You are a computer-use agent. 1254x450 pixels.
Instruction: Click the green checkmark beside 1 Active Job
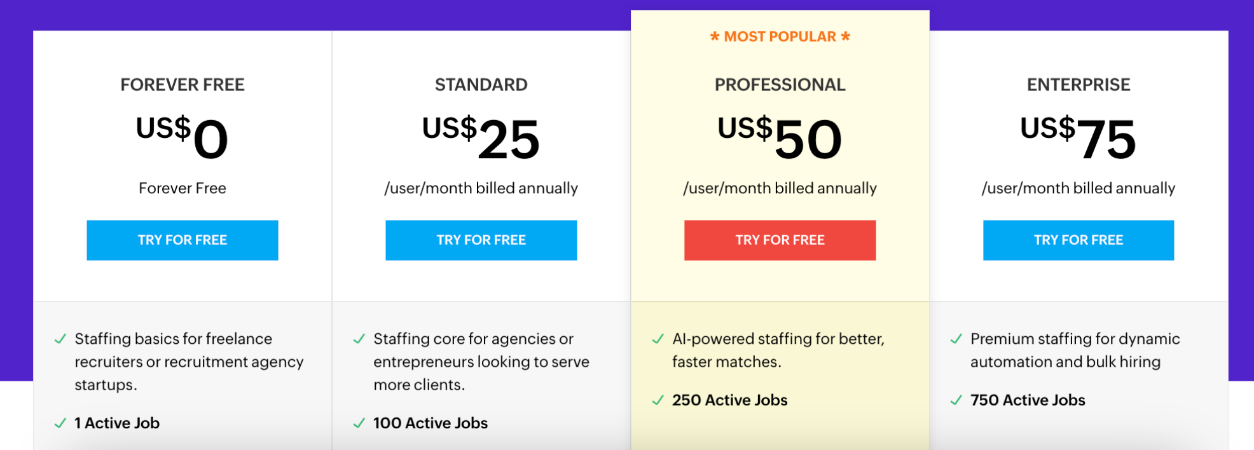coord(61,421)
